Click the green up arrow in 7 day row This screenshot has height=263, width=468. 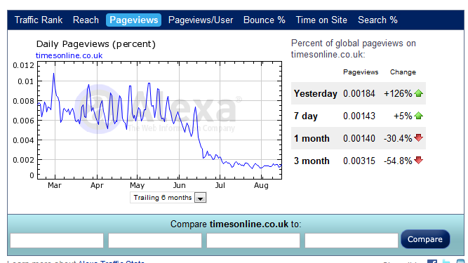pos(419,116)
